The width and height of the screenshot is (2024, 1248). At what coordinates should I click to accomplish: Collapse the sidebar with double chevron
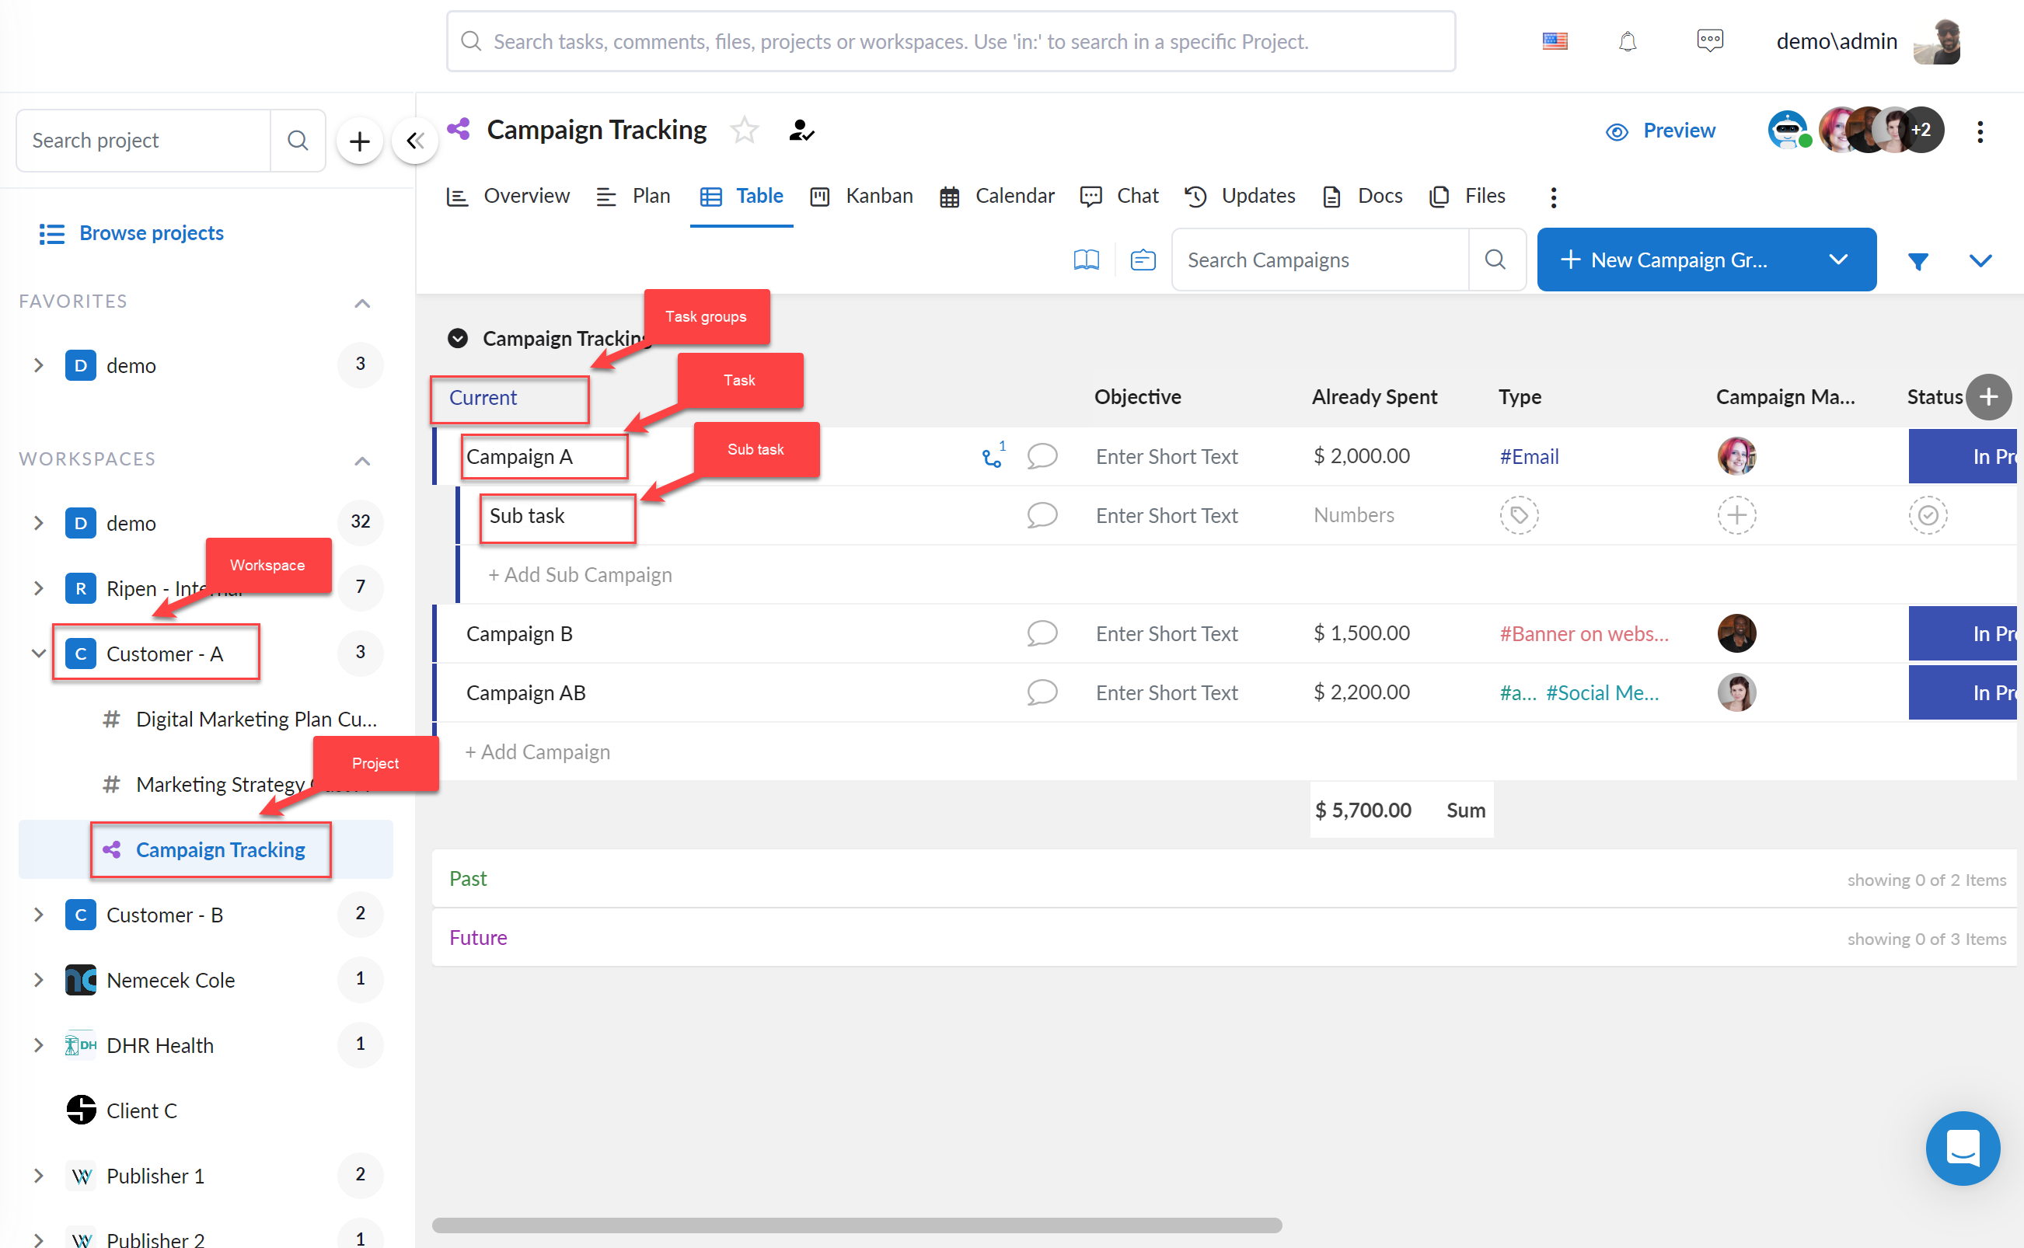(x=414, y=141)
